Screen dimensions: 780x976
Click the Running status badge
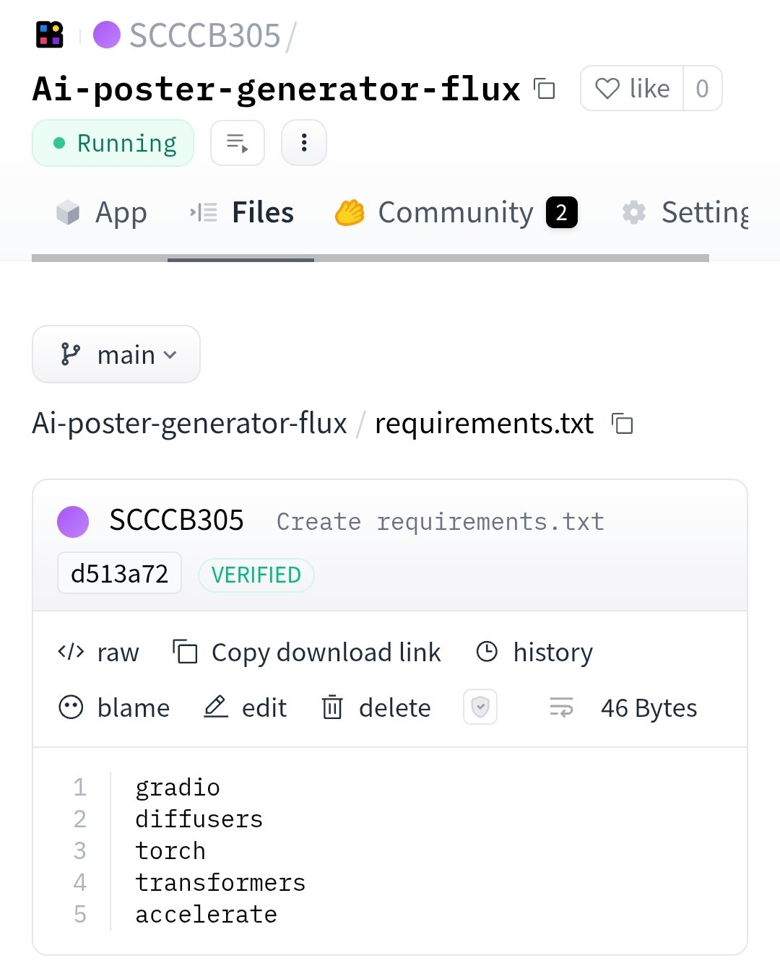113,143
